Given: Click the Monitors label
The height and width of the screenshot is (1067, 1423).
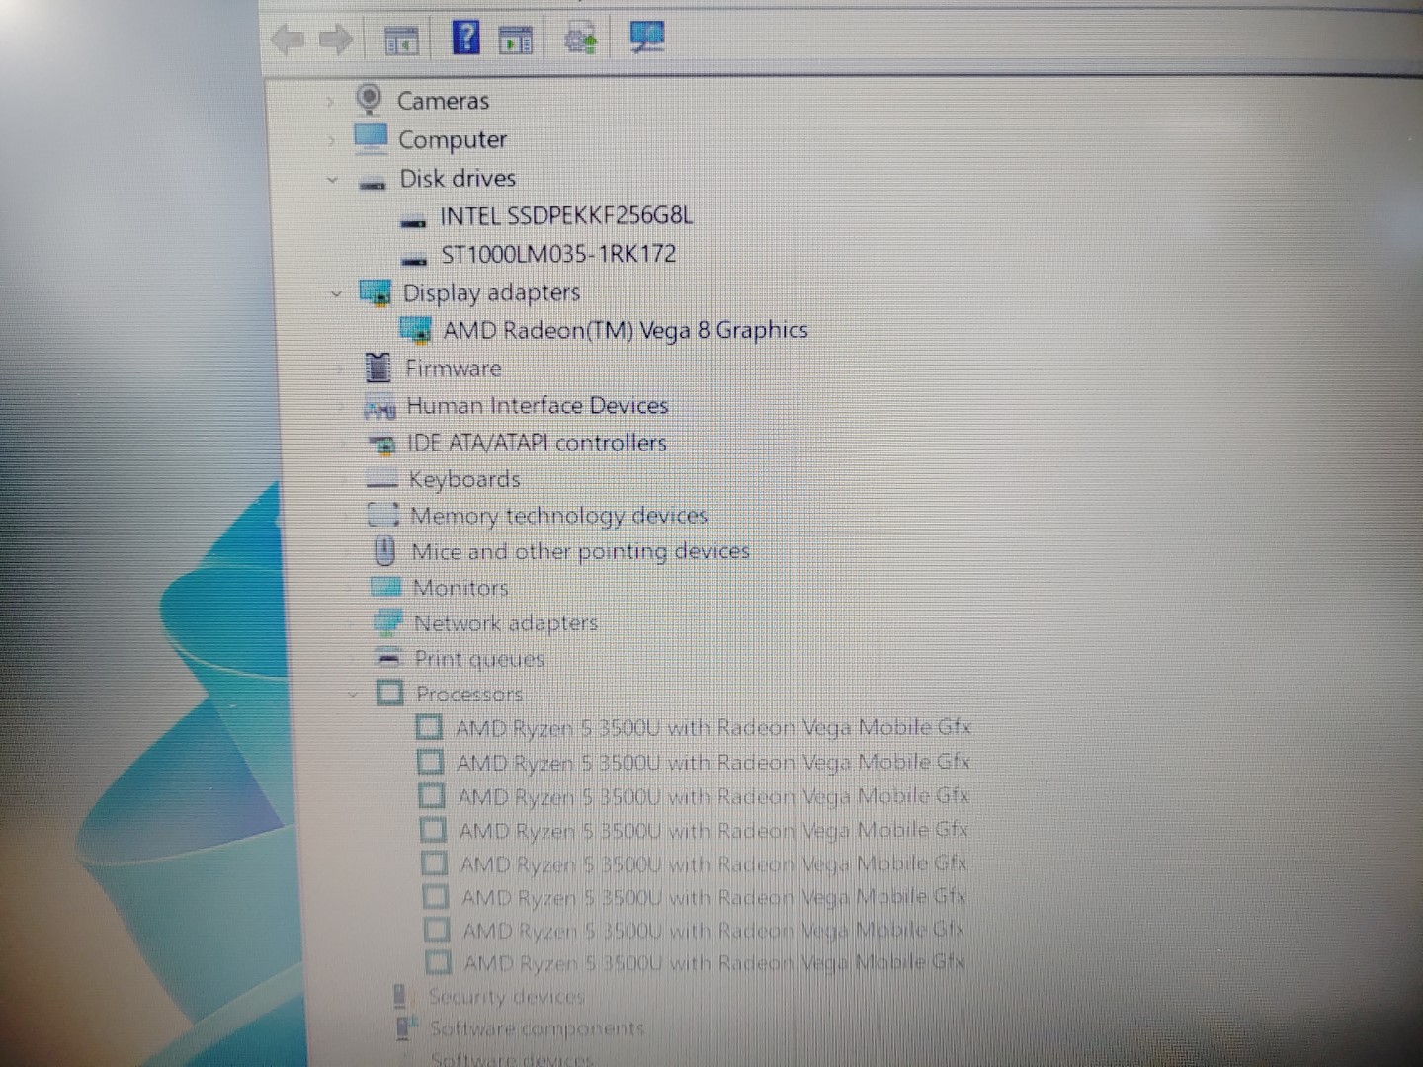Looking at the screenshot, I should coord(460,587).
